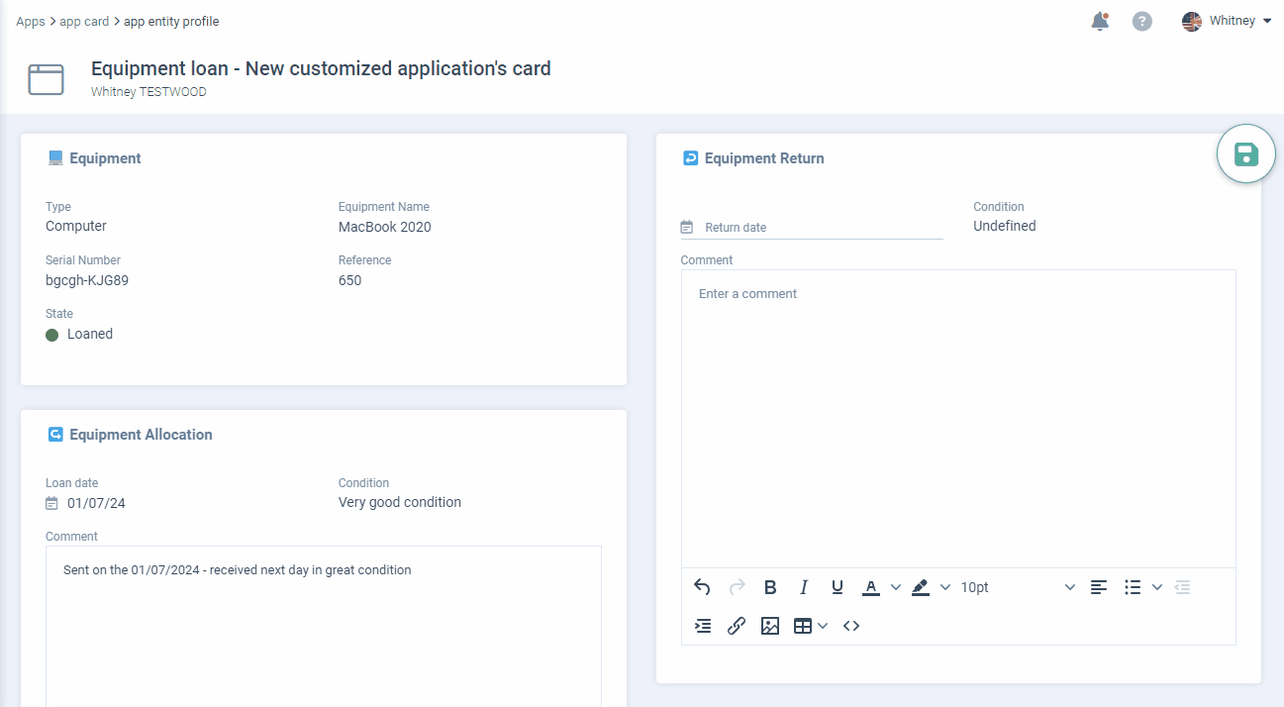1284x707 pixels.
Task: Go to Apps in the breadcrumb
Action: pyautogui.click(x=31, y=22)
